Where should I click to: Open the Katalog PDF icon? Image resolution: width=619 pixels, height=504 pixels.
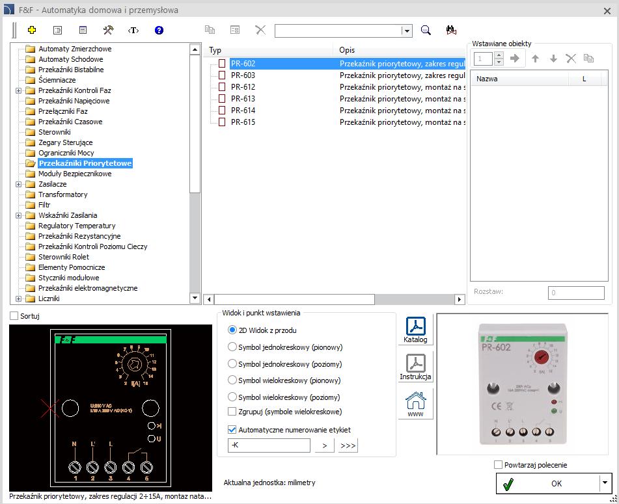[x=415, y=330]
